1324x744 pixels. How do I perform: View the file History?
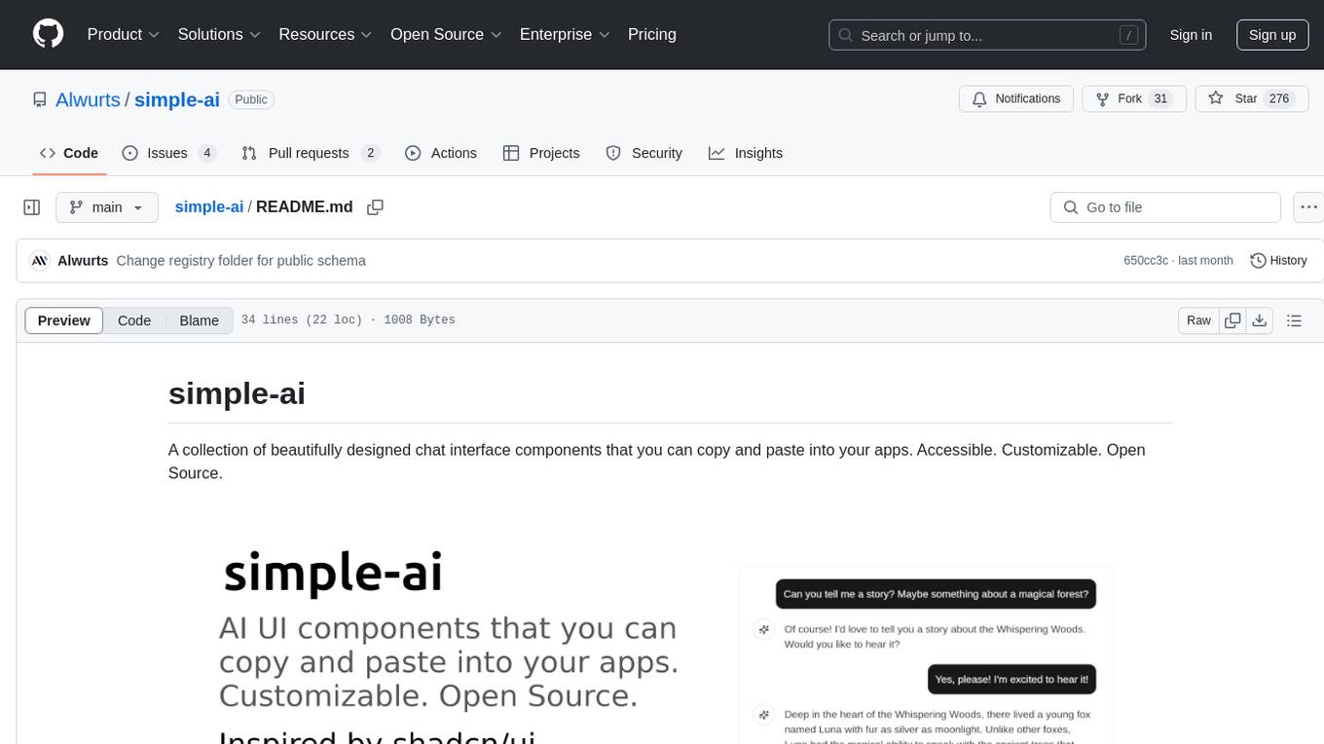point(1278,261)
